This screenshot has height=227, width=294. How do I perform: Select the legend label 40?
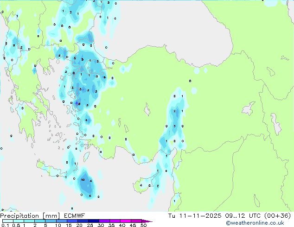[122, 225]
